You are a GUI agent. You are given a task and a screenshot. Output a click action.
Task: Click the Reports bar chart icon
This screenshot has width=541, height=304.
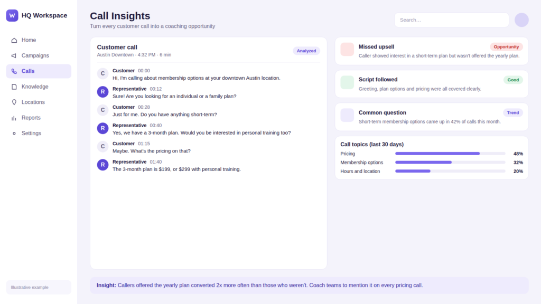tap(14, 118)
